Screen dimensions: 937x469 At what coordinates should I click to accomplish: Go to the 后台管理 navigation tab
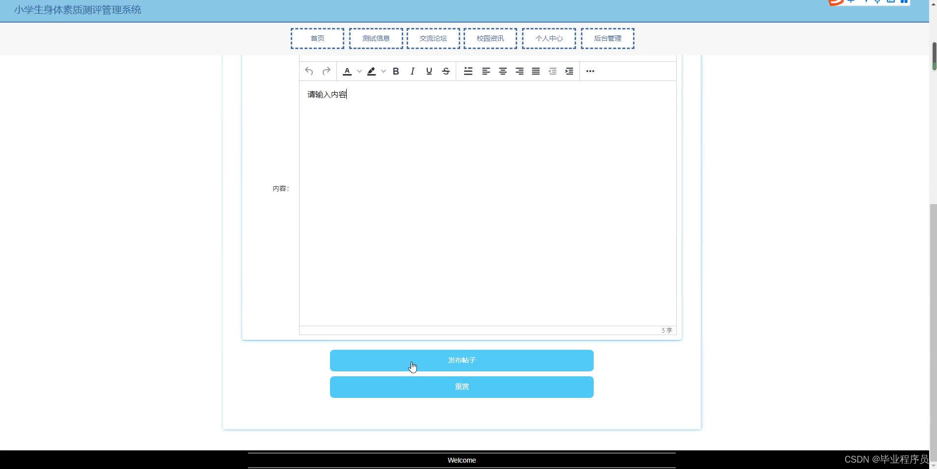pos(607,38)
